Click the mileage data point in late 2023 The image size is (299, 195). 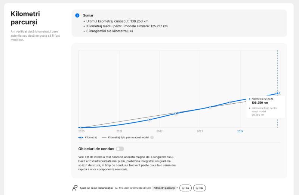click(x=230, y=102)
